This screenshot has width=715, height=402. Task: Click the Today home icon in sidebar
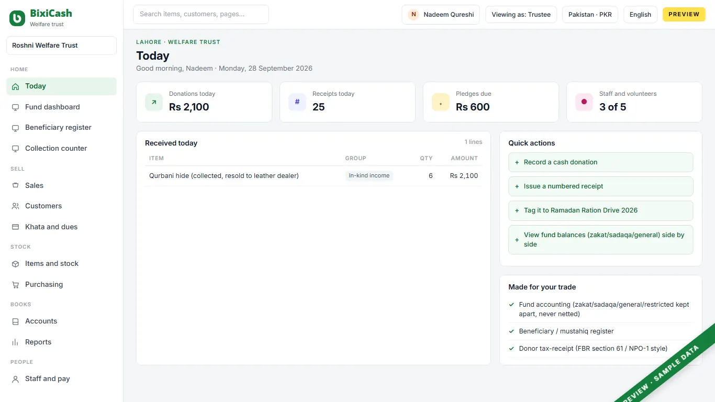pos(15,86)
